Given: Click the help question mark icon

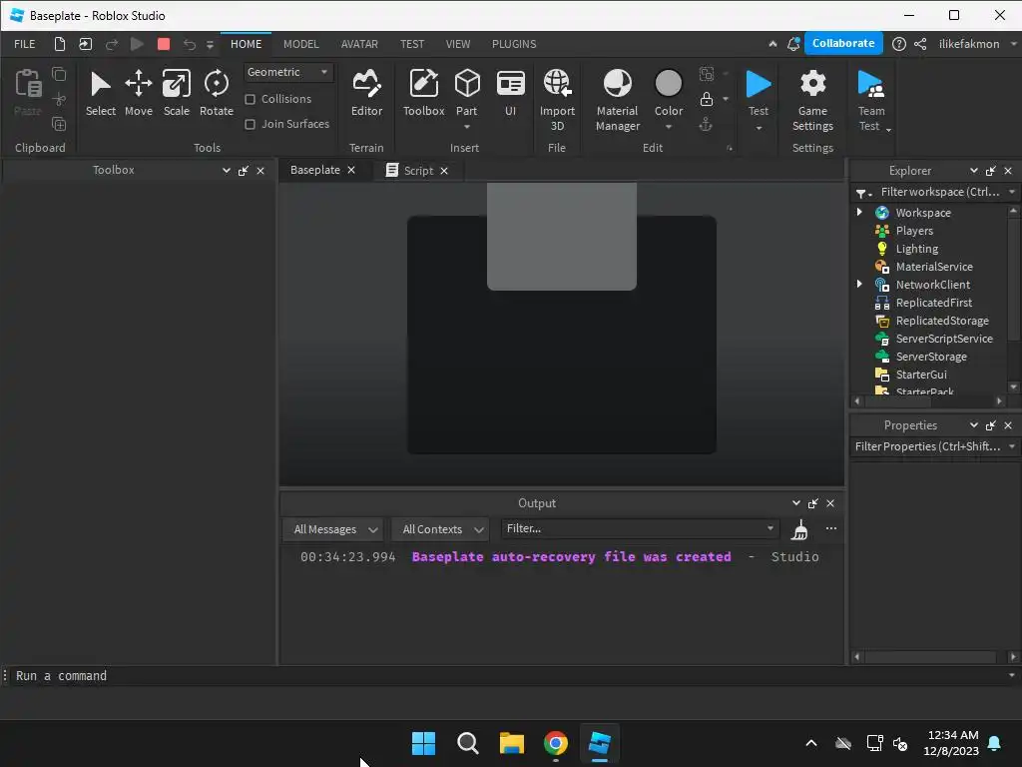Looking at the screenshot, I should pyautogui.click(x=899, y=44).
